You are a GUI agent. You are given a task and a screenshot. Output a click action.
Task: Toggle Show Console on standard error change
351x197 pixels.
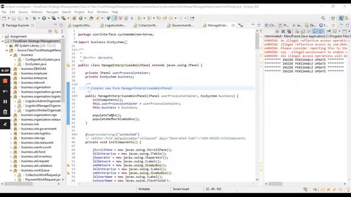[321, 31]
